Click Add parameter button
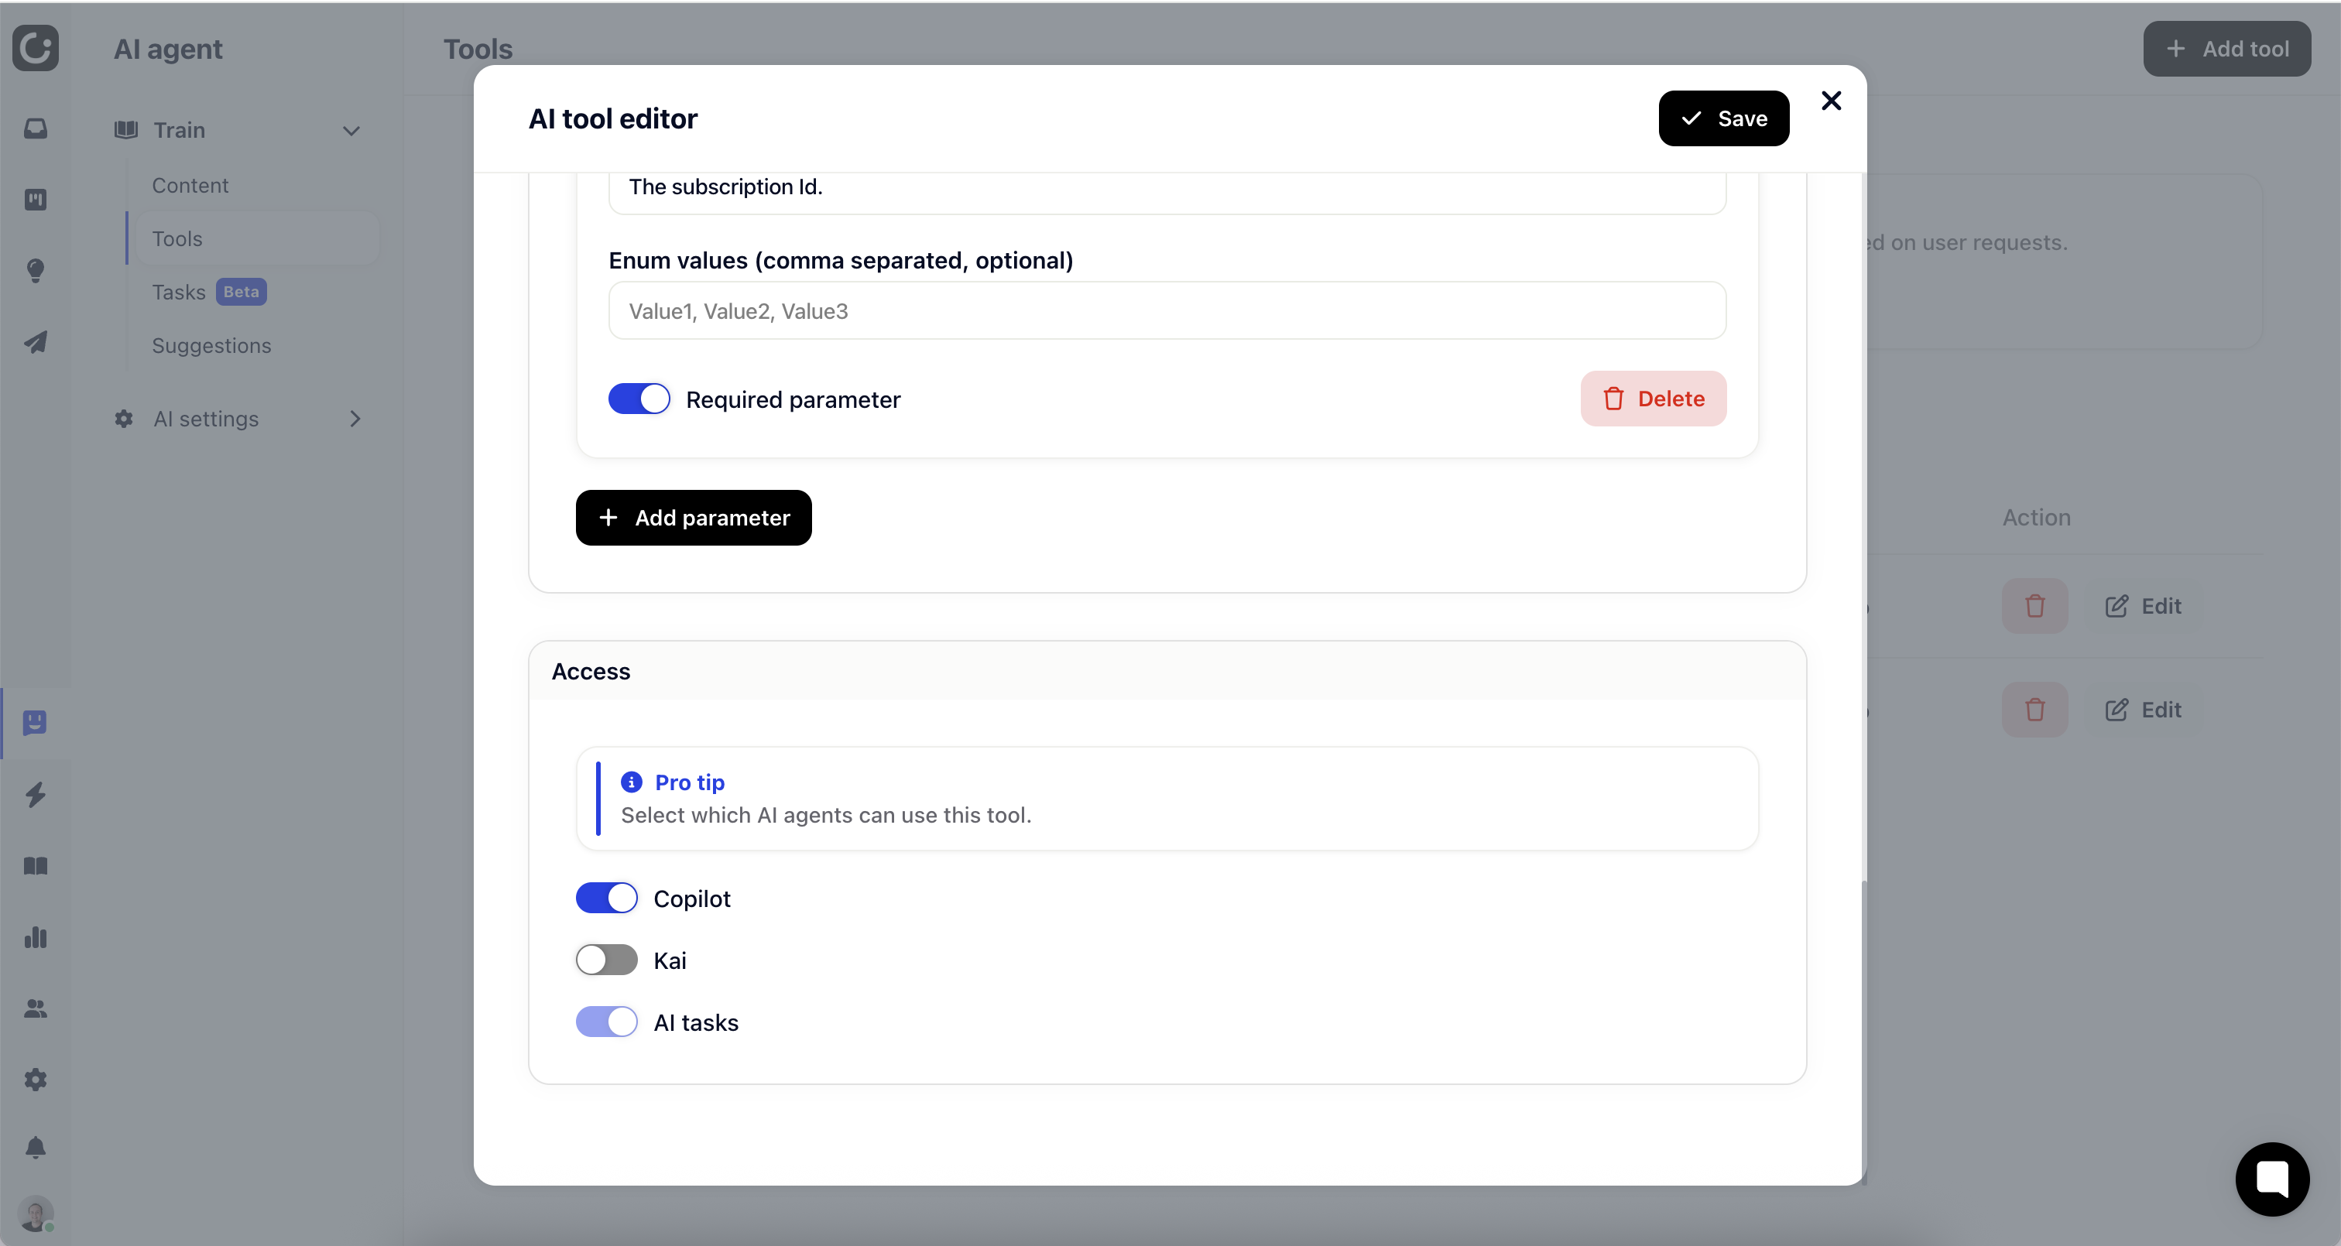This screenshot has width=2341, height=1246. pyautogui.click(x=694, y=517)
